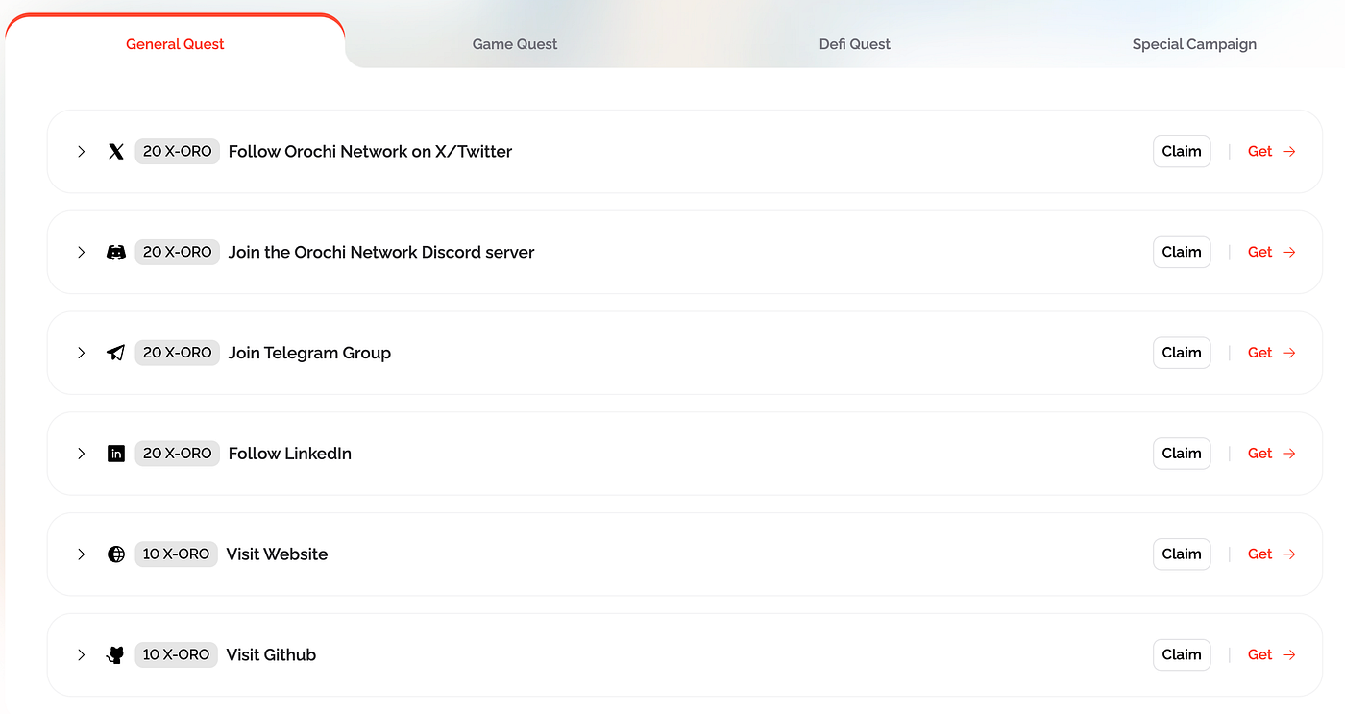The height and width of the screenshot is (714, 1345).
Task: Claim the Follow LinkedIn reward
Action: 1182,454
